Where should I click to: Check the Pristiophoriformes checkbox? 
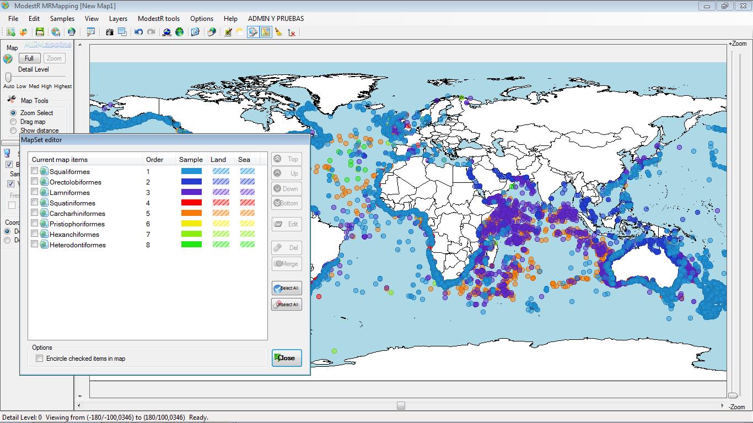[35, 224]
